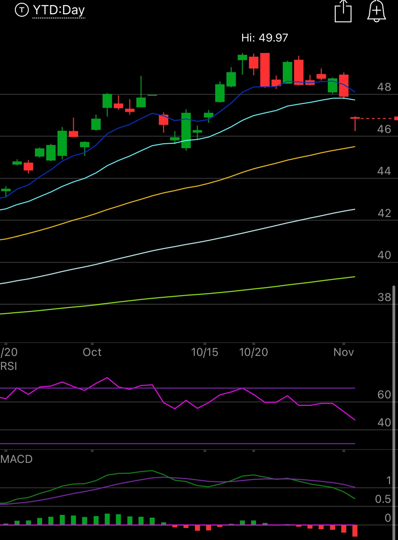Tap the last red MACD histogram bar

355,531
